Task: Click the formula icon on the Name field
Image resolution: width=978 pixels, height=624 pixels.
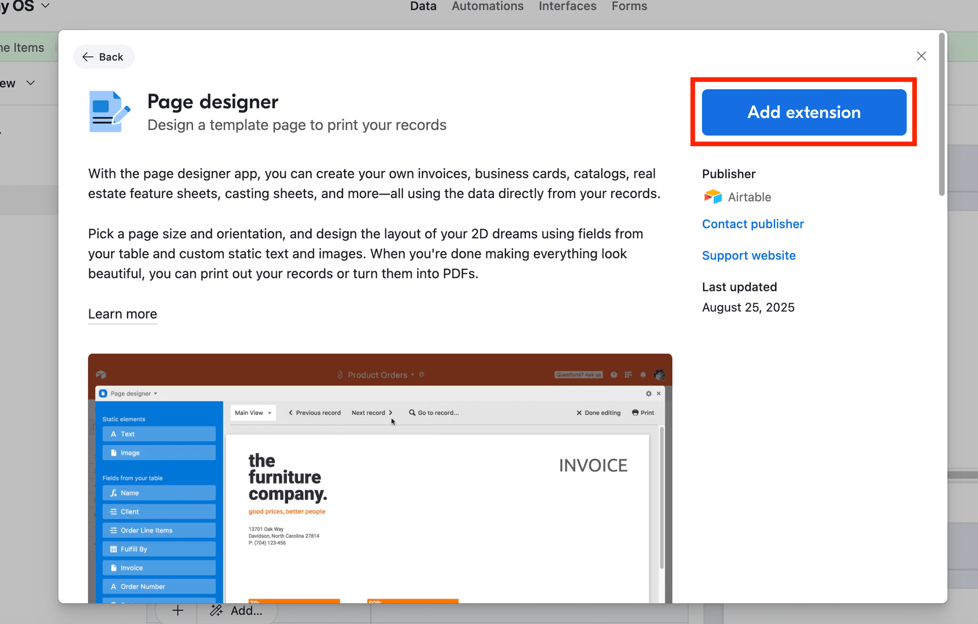Action: click(113, 493)
